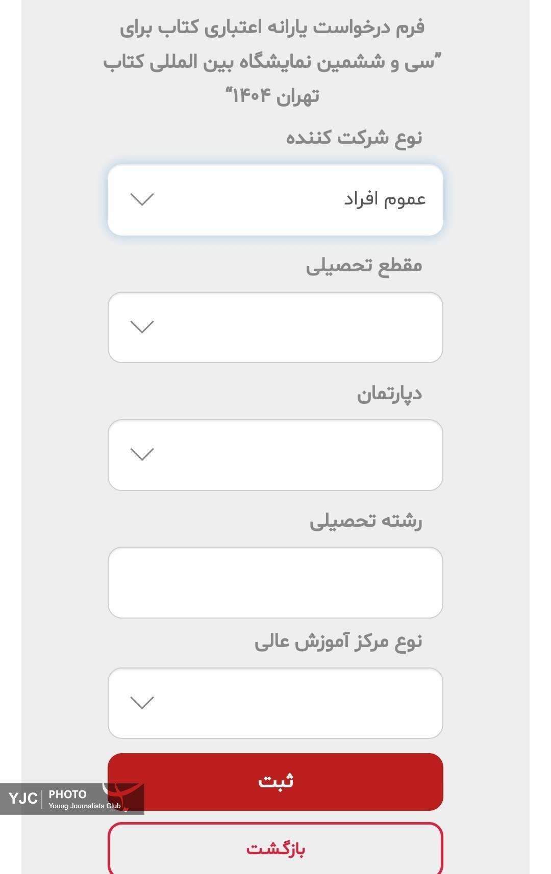Screen dimensions: 551x874
Task: Click the بازگشت back button
Action: click(x=275, y=849)
